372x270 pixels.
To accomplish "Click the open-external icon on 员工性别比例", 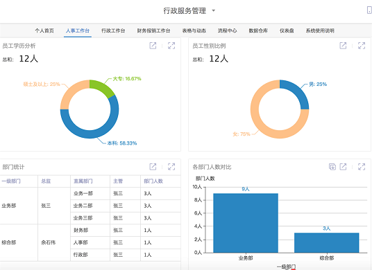I will (x=343, y=46).
